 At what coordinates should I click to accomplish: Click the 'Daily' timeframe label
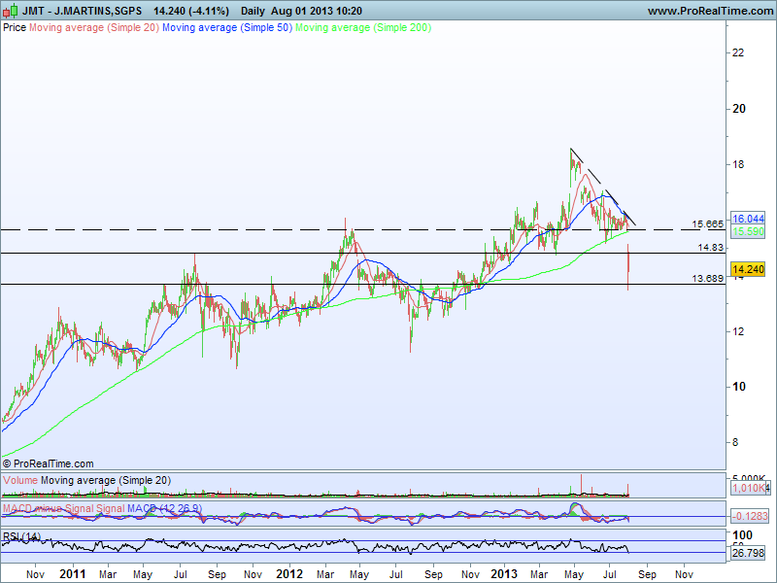point(253,11)
